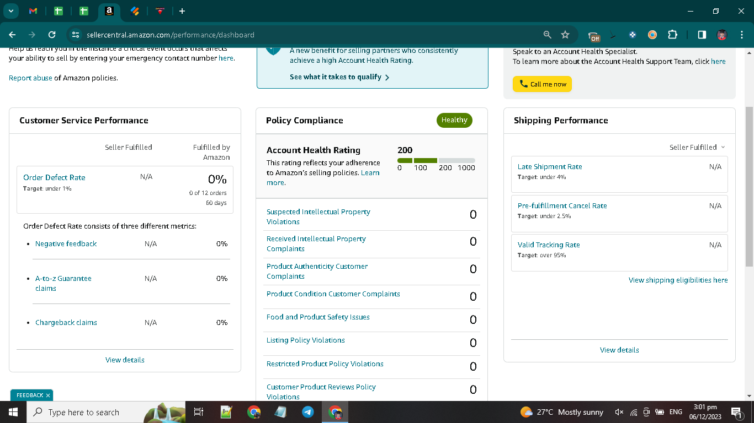754x423 pixels.
Task: Open the Chrome profile avatar
Action: pos(722,35)
